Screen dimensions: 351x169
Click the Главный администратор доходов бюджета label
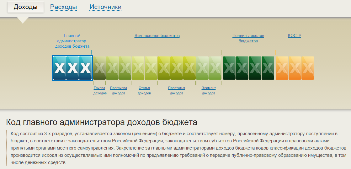point(72,41)
